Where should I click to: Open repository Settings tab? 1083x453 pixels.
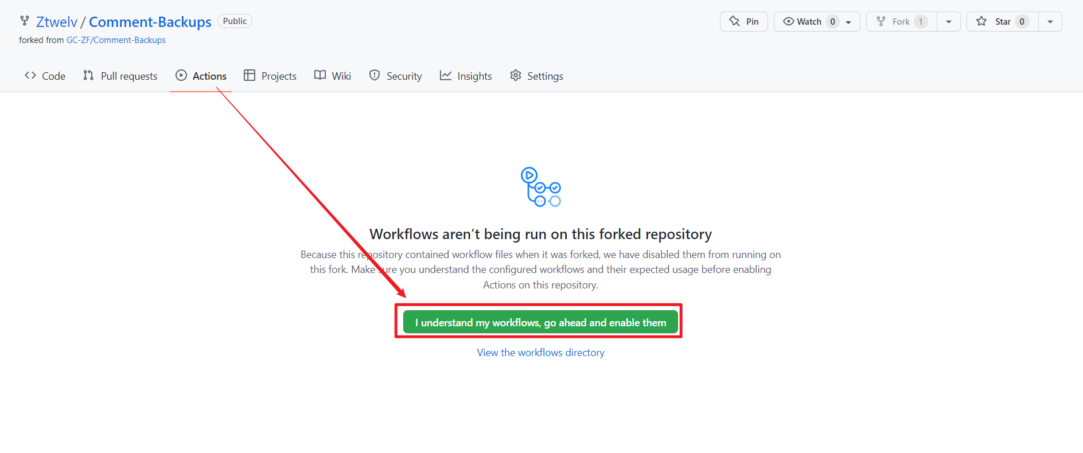pos(536,76)
